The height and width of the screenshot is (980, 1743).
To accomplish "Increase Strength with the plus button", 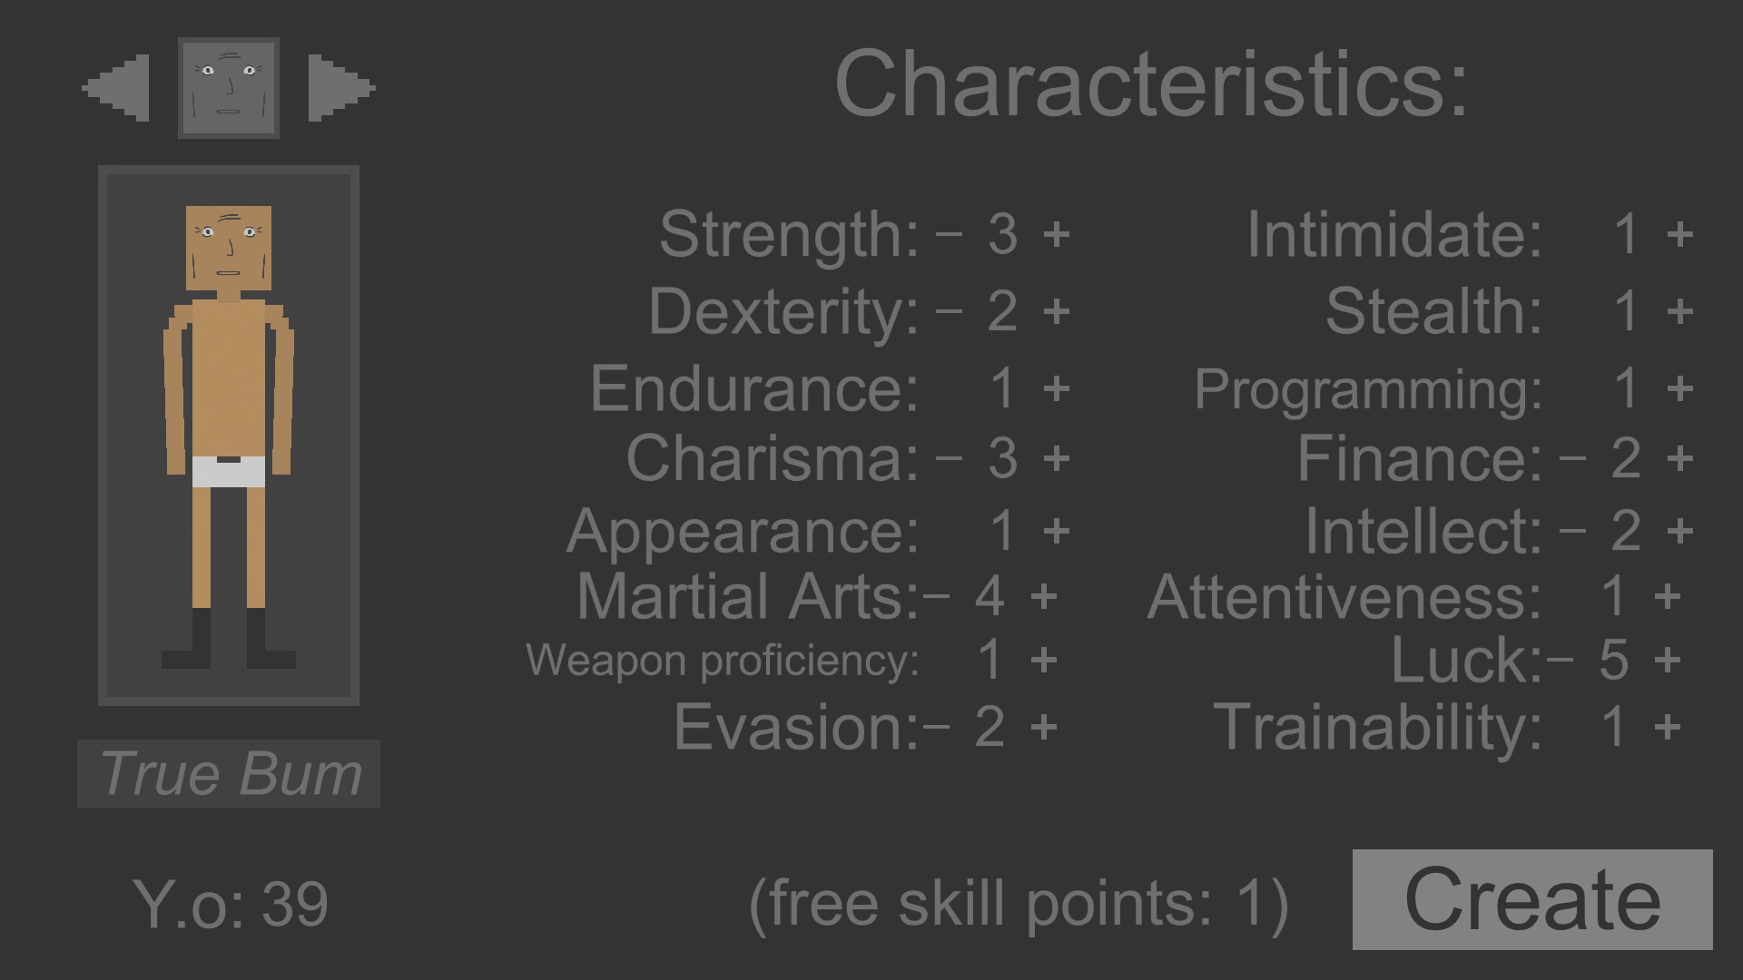I will [x=1056, y=234].
